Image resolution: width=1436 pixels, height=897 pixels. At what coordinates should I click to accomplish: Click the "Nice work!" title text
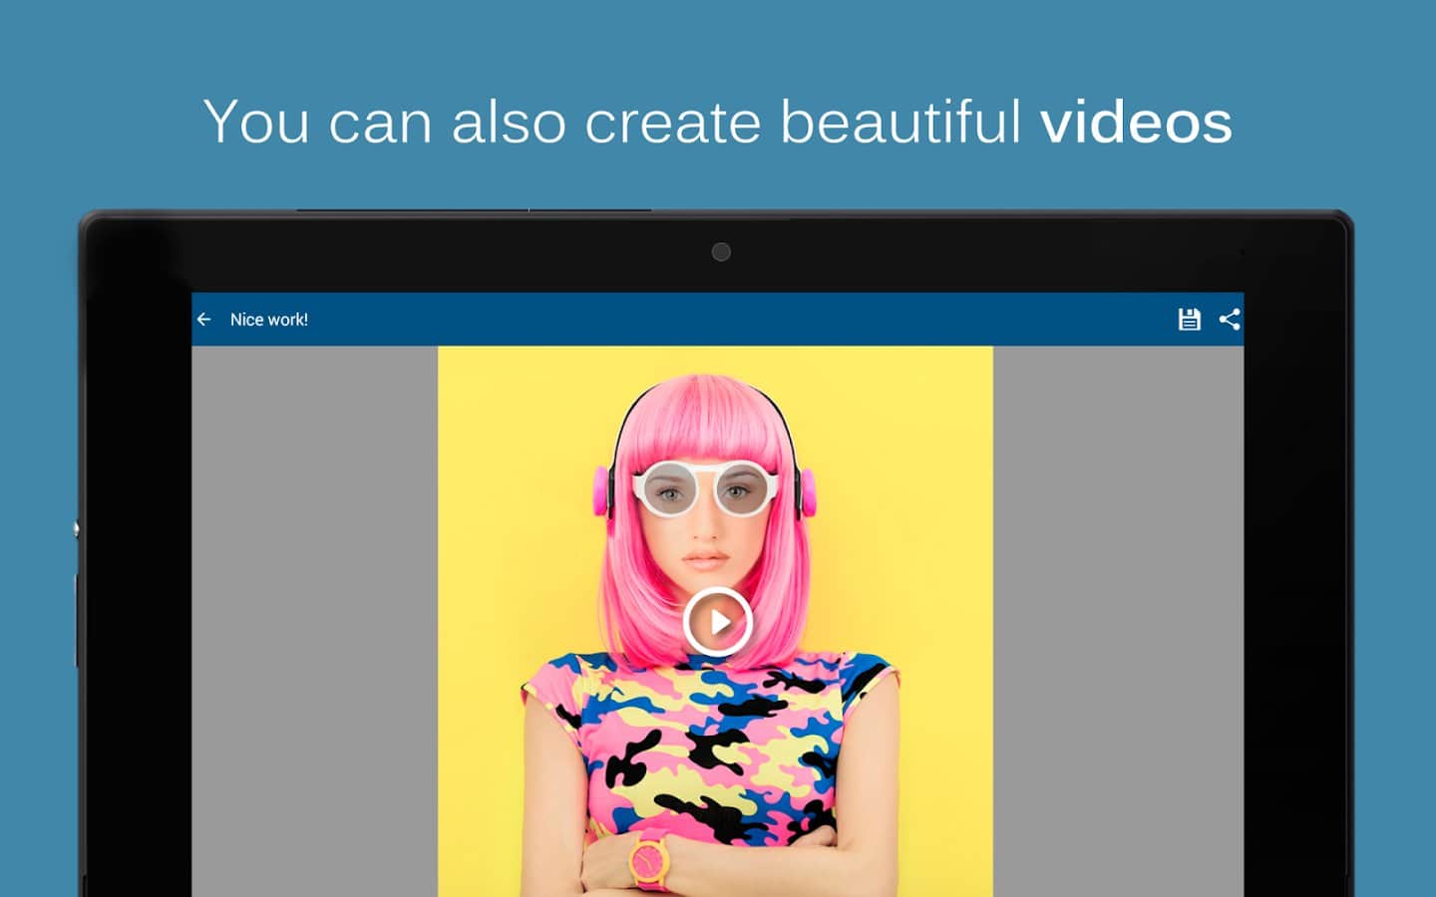(268, 320)
